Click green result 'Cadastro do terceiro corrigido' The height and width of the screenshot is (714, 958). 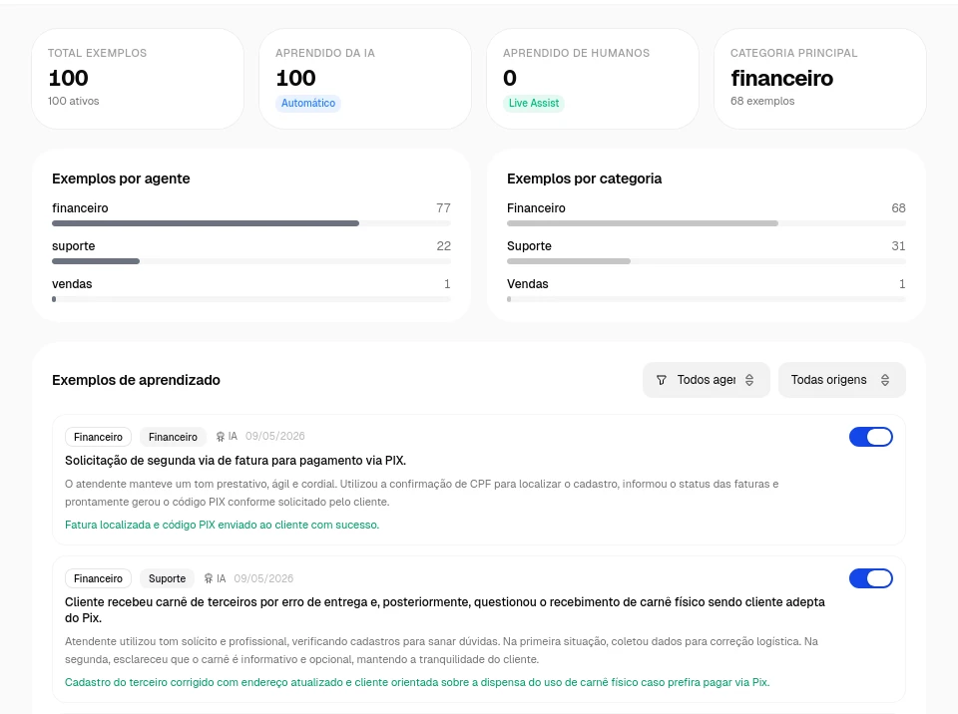click(x=417, y=682)
